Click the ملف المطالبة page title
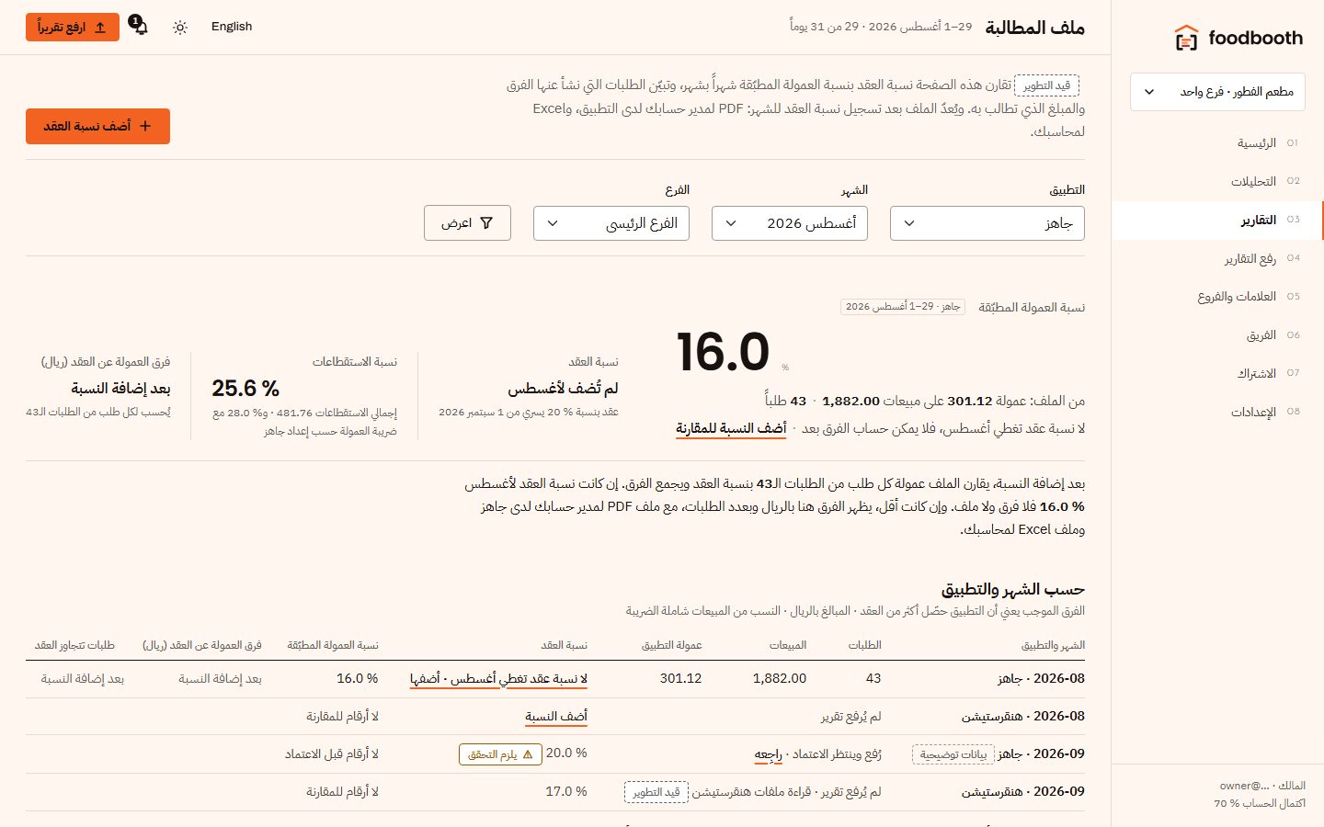This screenshot has height=827, width=1324. click(1035, 28)
